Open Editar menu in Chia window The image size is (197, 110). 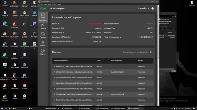[x=45, y=4]
